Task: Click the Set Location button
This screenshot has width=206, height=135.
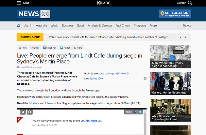Action: pos(175,14)
